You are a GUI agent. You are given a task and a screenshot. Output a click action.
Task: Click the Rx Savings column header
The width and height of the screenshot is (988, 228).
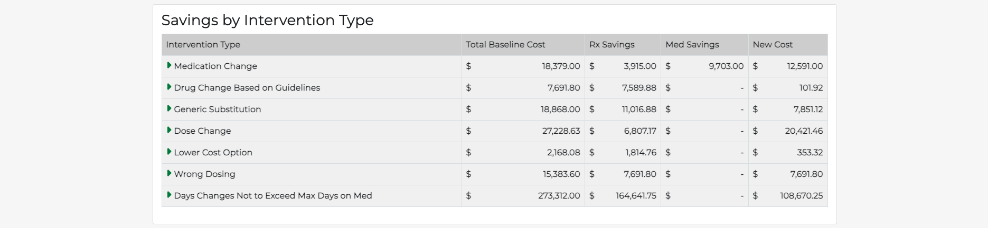[x=612, y=45]
